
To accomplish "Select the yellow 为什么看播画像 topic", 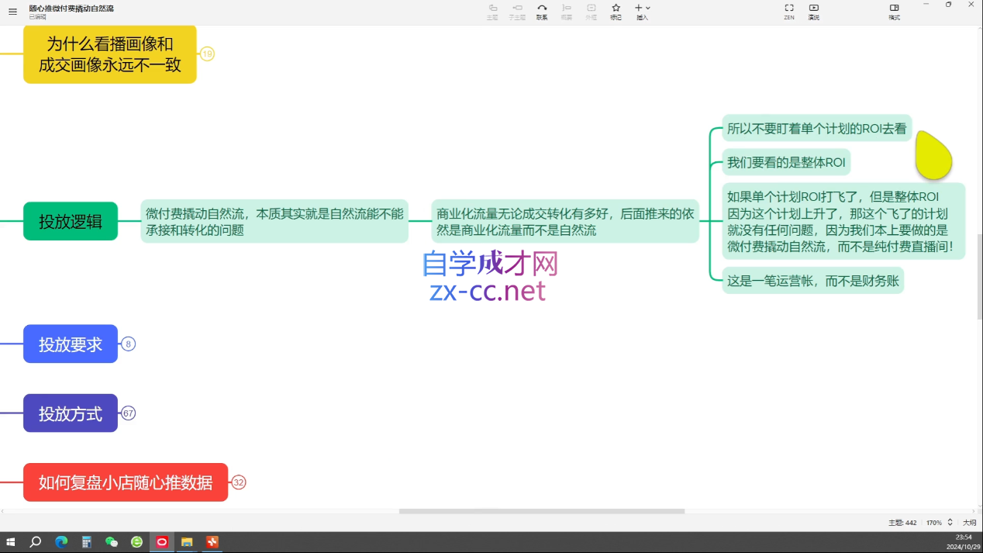I will click(109, 54).
